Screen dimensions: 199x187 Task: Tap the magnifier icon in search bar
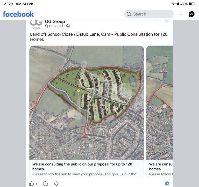click(129, 14)
